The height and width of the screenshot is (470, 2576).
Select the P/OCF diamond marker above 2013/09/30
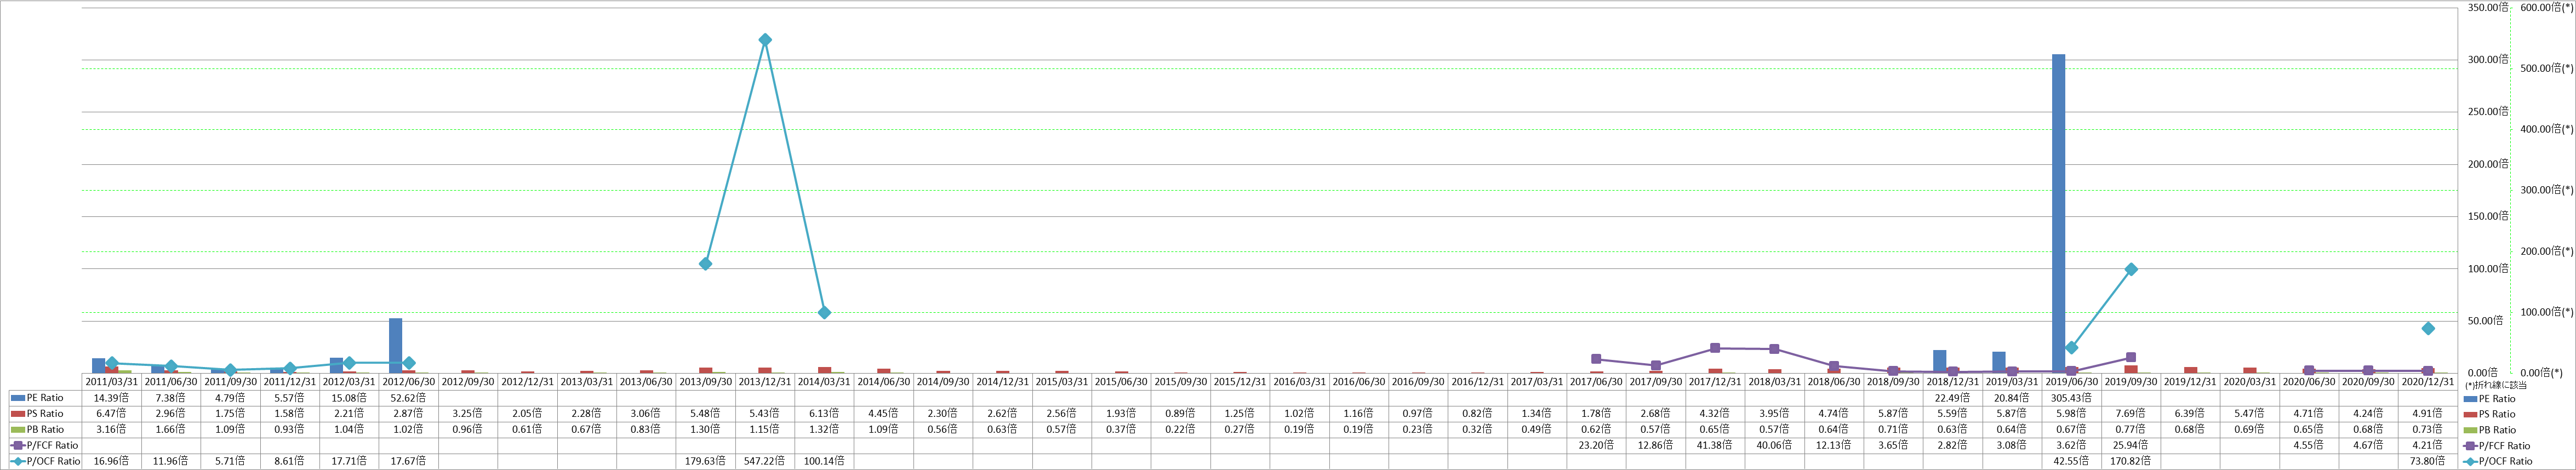pyautogui.click(x=705, y=264)
